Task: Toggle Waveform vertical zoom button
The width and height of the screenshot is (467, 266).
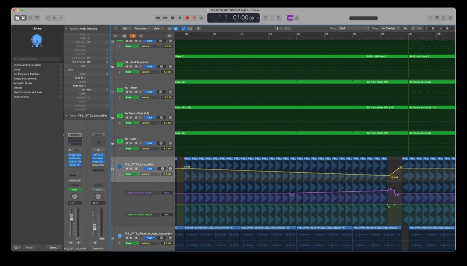Action: point(405,28)
